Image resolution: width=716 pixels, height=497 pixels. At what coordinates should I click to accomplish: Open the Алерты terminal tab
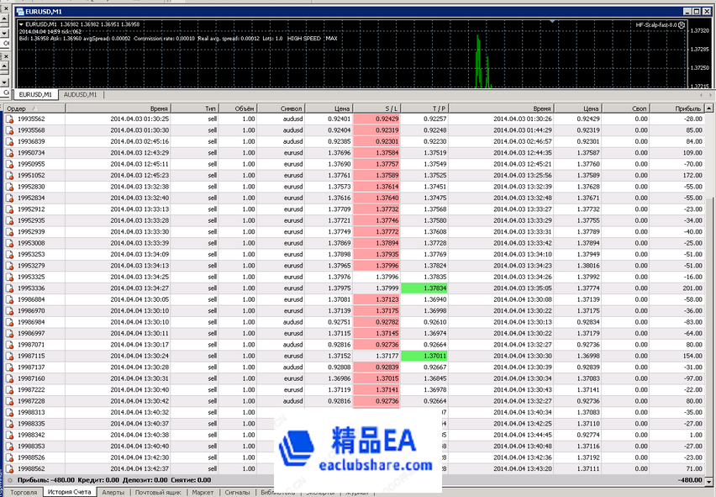tap(113, 492)
